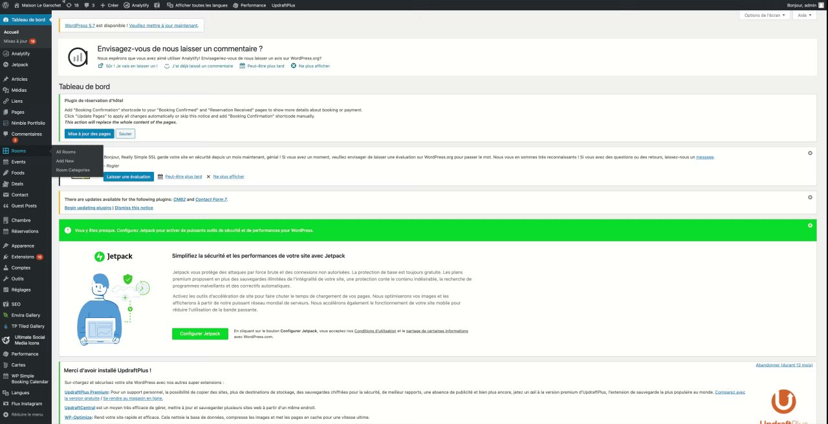This screenshot has height=424, width=828.
Task: Open the Foods icon in the sidebar
Action: pos(6,173)
